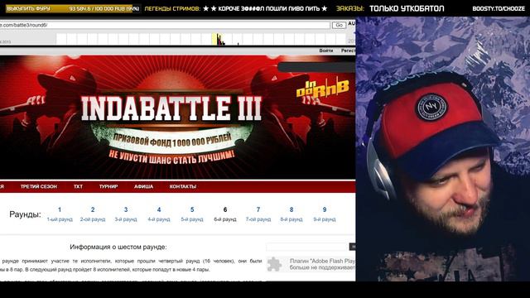The image size is (530, 298).
Task: Click the 'ТОЛЬКО УТКОБАТОЛ' orders text
Action: coord(407,9)
